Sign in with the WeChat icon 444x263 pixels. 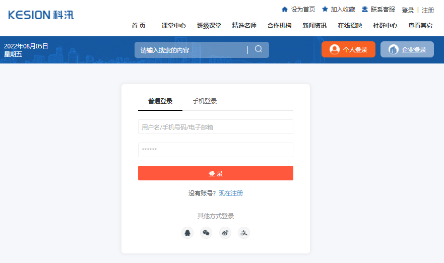coord(206,233)
